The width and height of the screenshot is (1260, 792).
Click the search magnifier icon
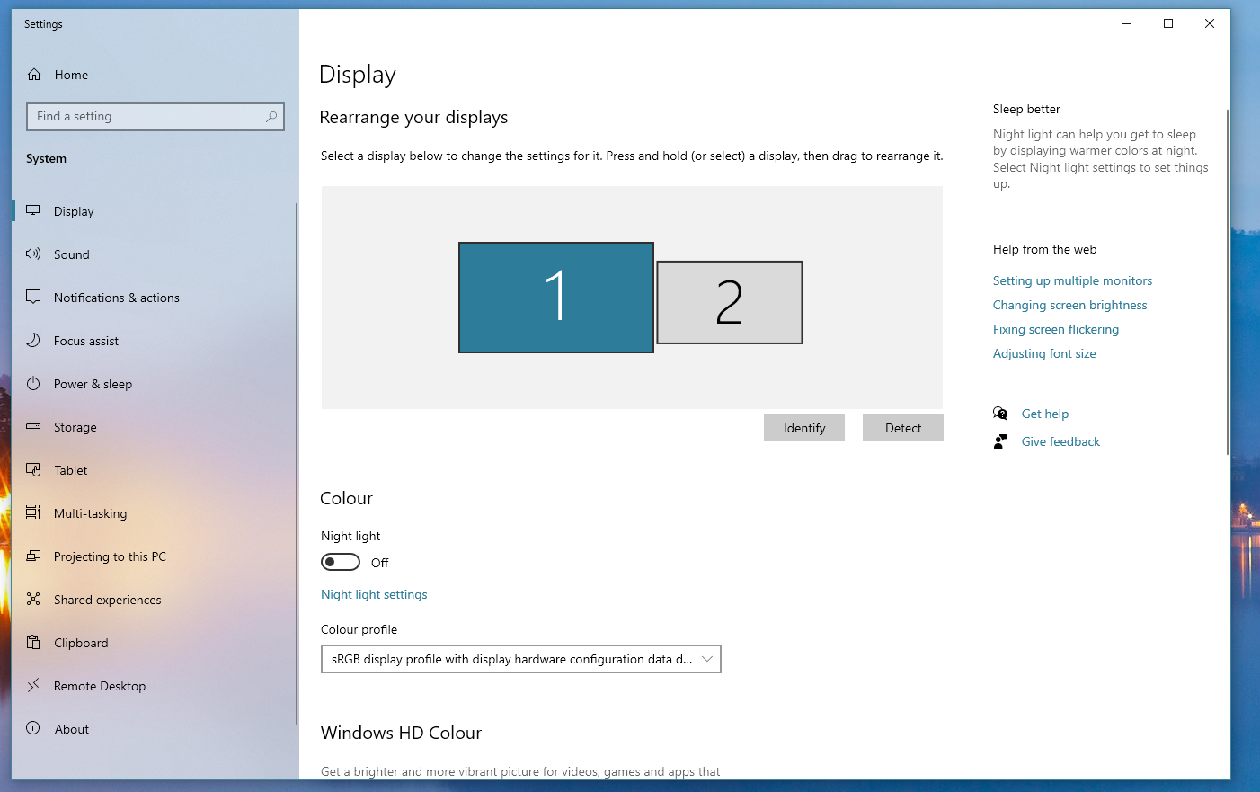pyautogui.click(x=271, y=117)
